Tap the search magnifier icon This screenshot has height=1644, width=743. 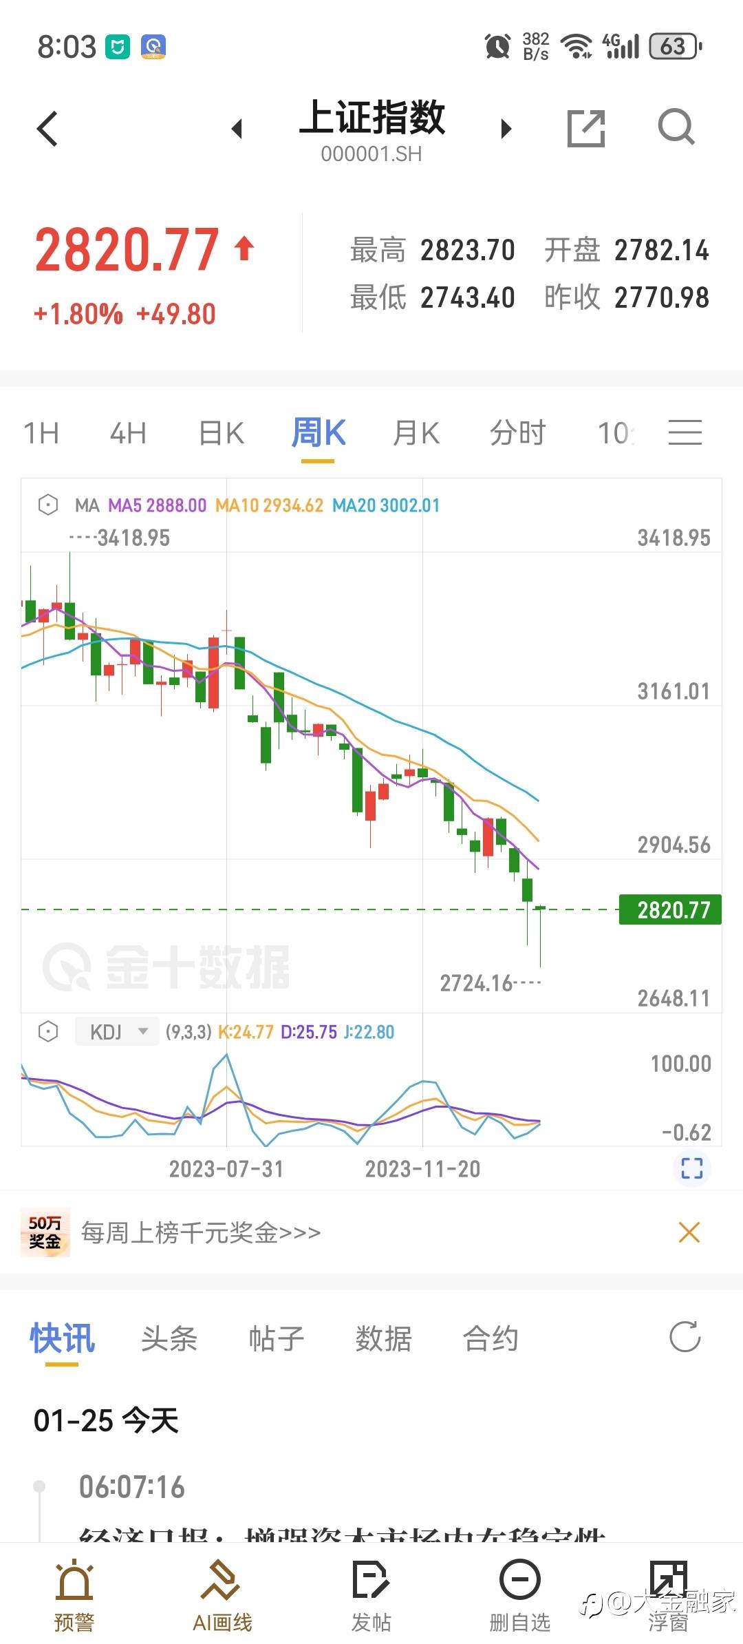676,127
